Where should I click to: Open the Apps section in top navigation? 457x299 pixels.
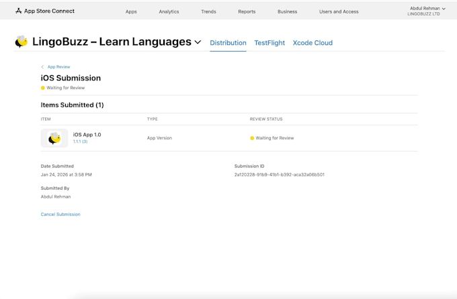[x=131, y=11]
